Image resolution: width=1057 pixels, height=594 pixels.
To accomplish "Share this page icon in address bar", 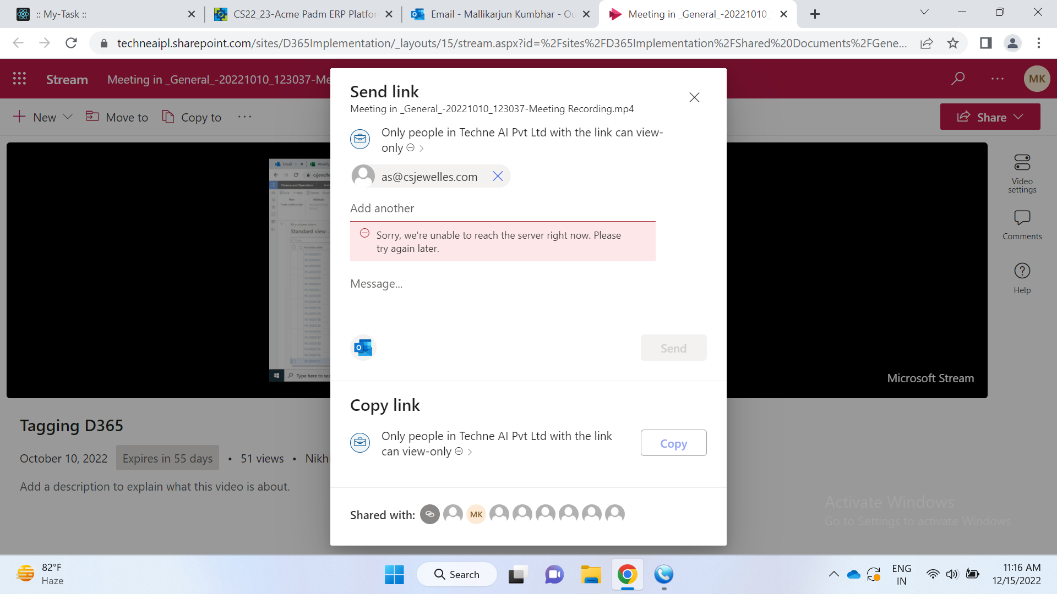I will (x=927, y=43).
